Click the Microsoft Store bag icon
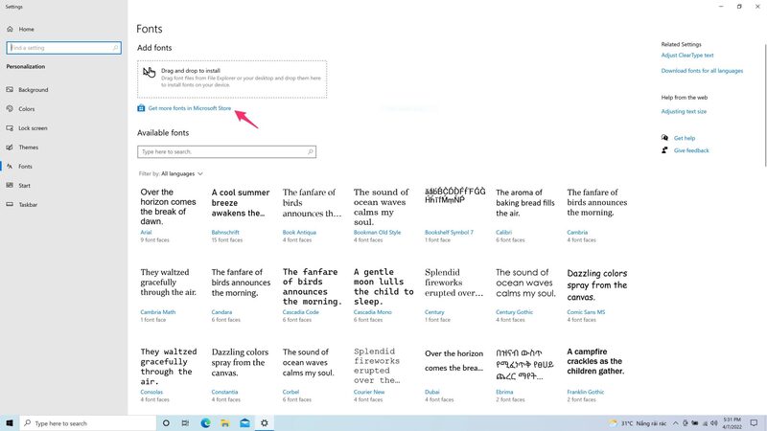Image resolution: width=767 pixels, height=431 pixels. coord(141,108)
